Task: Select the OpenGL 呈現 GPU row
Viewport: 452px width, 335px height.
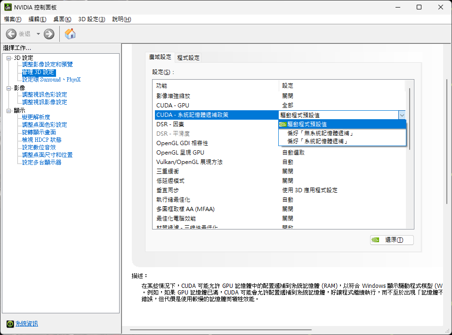Action: pos(280,152)
